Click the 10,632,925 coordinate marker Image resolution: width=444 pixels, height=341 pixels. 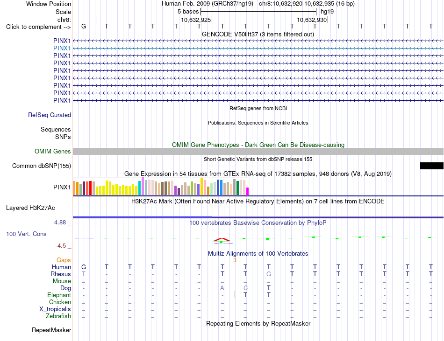(196, 20)
